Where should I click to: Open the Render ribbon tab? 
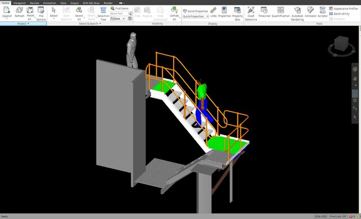point(108,3)
